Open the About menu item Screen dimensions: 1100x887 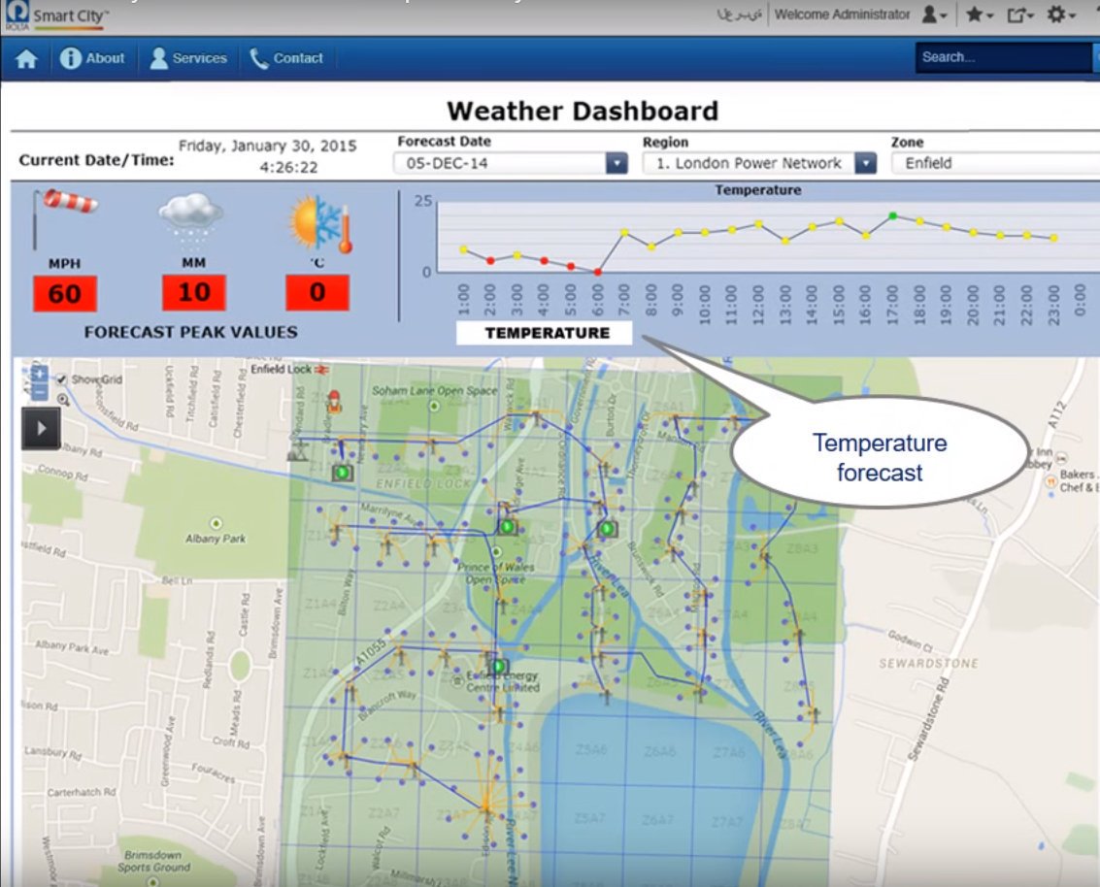pyautogui.click(x=92, y=58)
